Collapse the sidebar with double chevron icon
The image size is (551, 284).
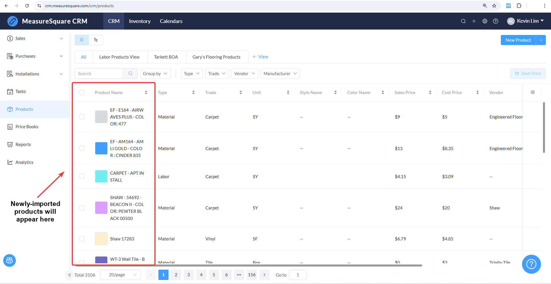coord(69,275)
